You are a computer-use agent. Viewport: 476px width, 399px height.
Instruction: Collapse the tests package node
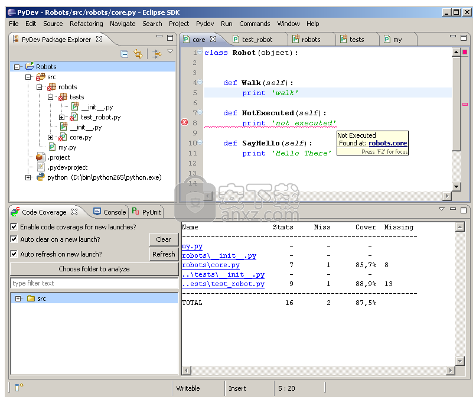(50, 97)
